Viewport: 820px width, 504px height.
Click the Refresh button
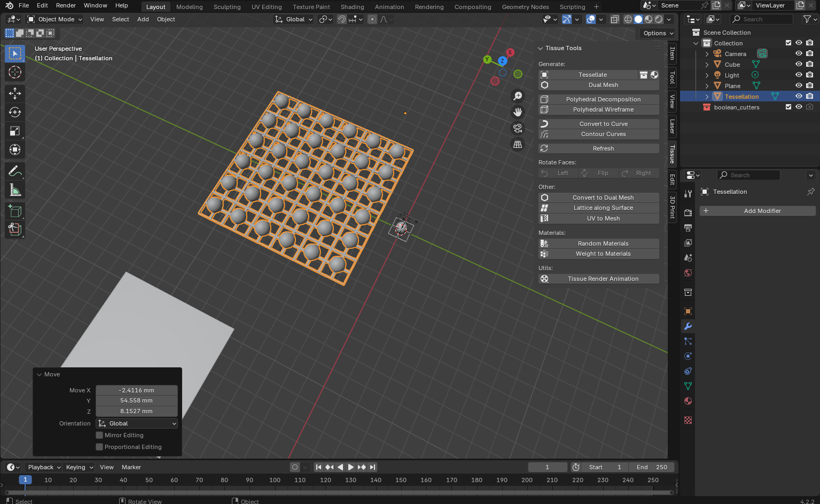(599, 148)
